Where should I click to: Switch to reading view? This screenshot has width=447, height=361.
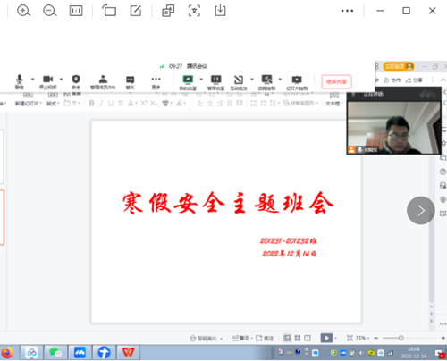308,338
